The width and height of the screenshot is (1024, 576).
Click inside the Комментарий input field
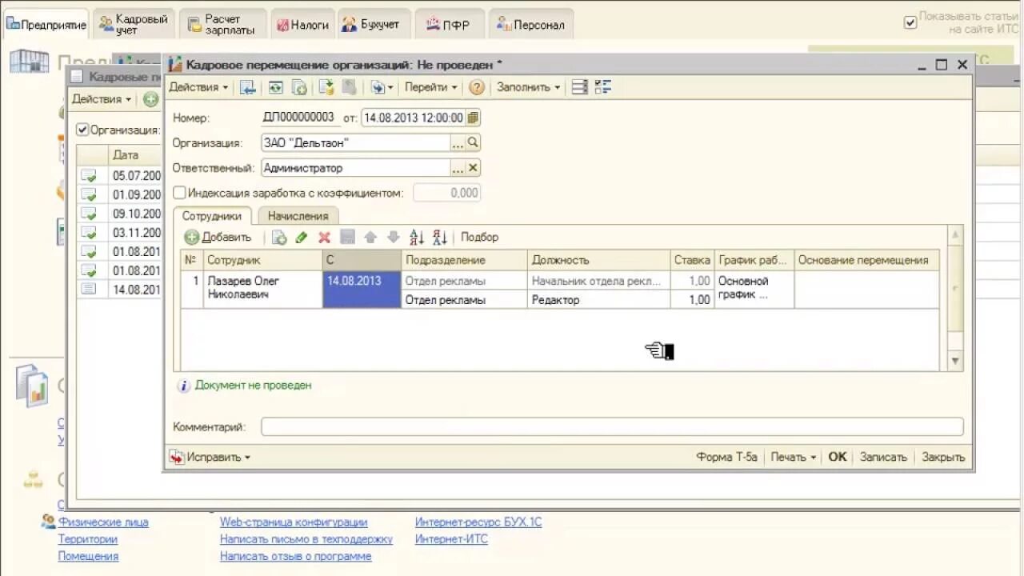[612, 427]
